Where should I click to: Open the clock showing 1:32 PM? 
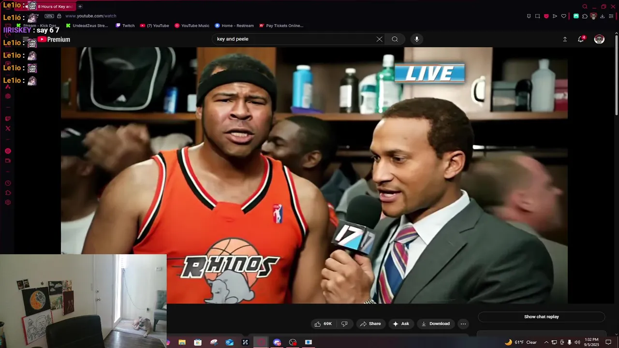(591, 342)
